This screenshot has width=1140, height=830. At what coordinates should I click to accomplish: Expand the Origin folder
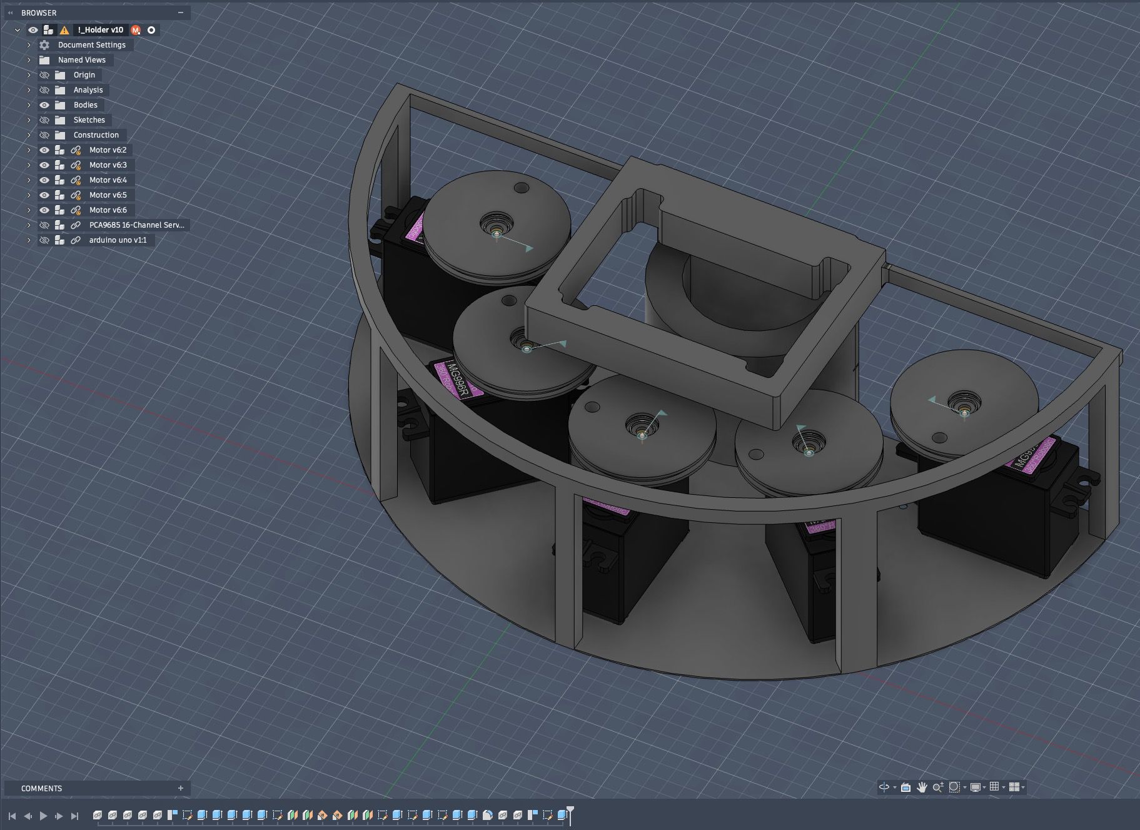29,75
